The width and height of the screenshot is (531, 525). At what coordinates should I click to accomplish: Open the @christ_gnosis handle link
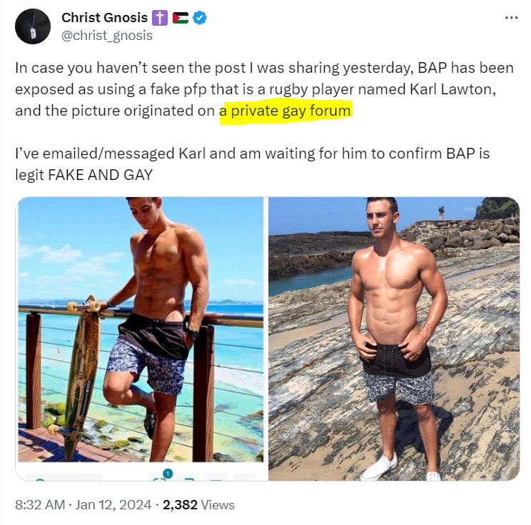(x=107, y=35)
